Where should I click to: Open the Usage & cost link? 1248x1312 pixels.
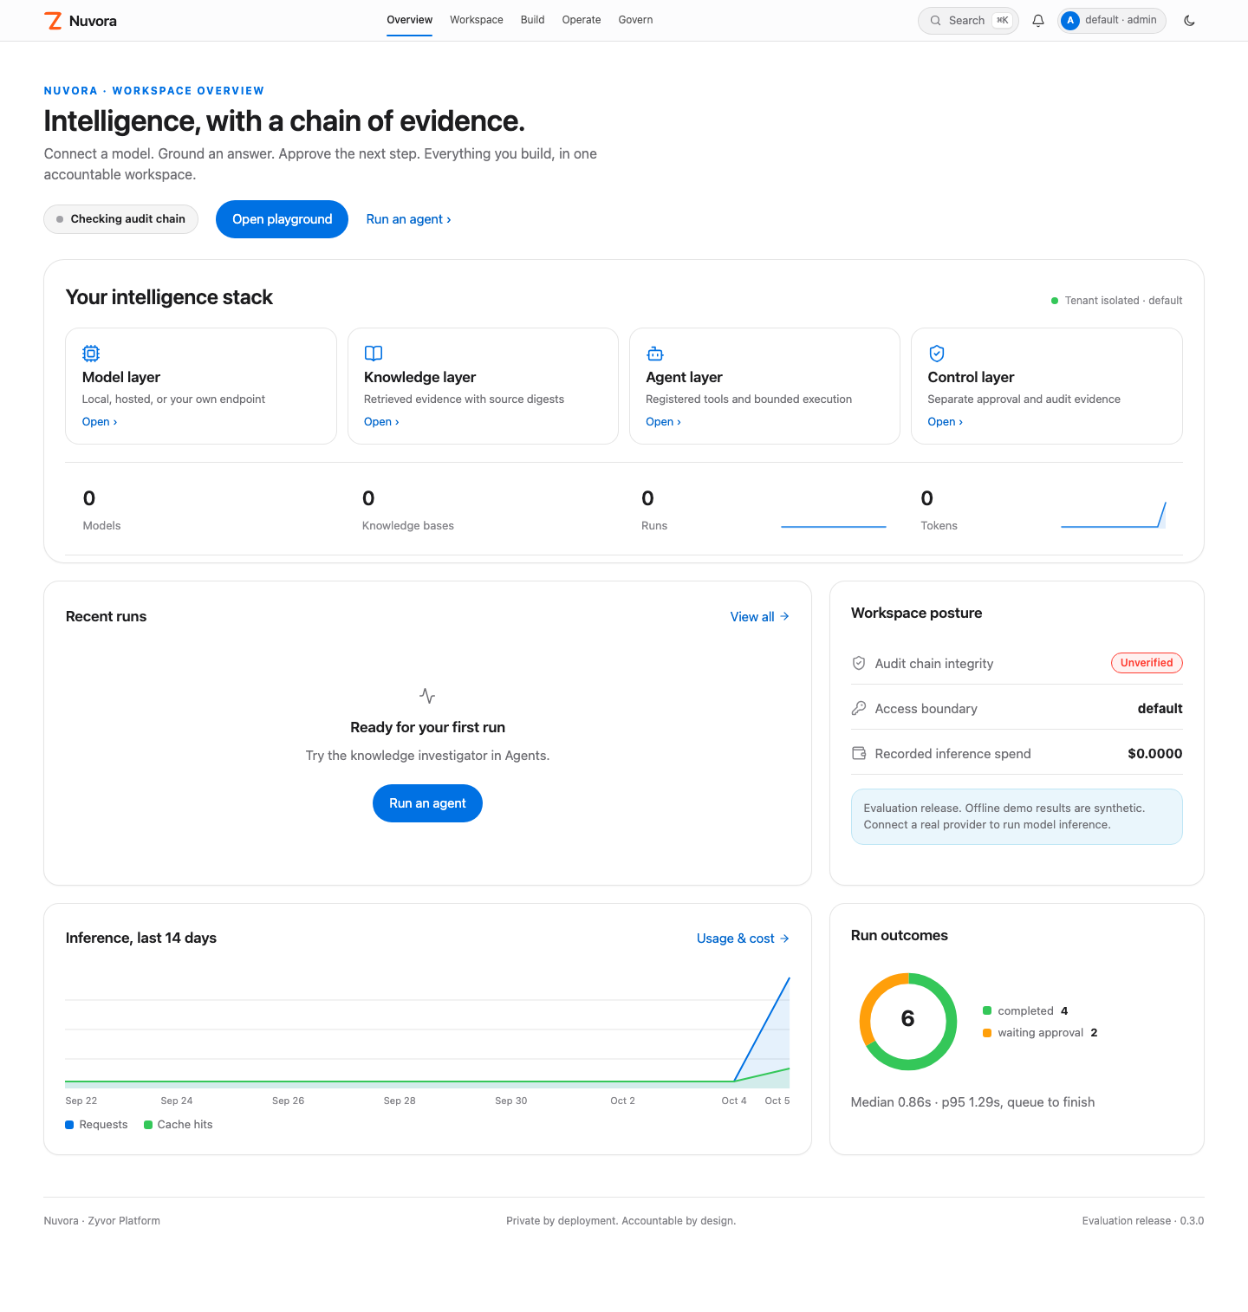pyautogui.click(x=743, y=939)
